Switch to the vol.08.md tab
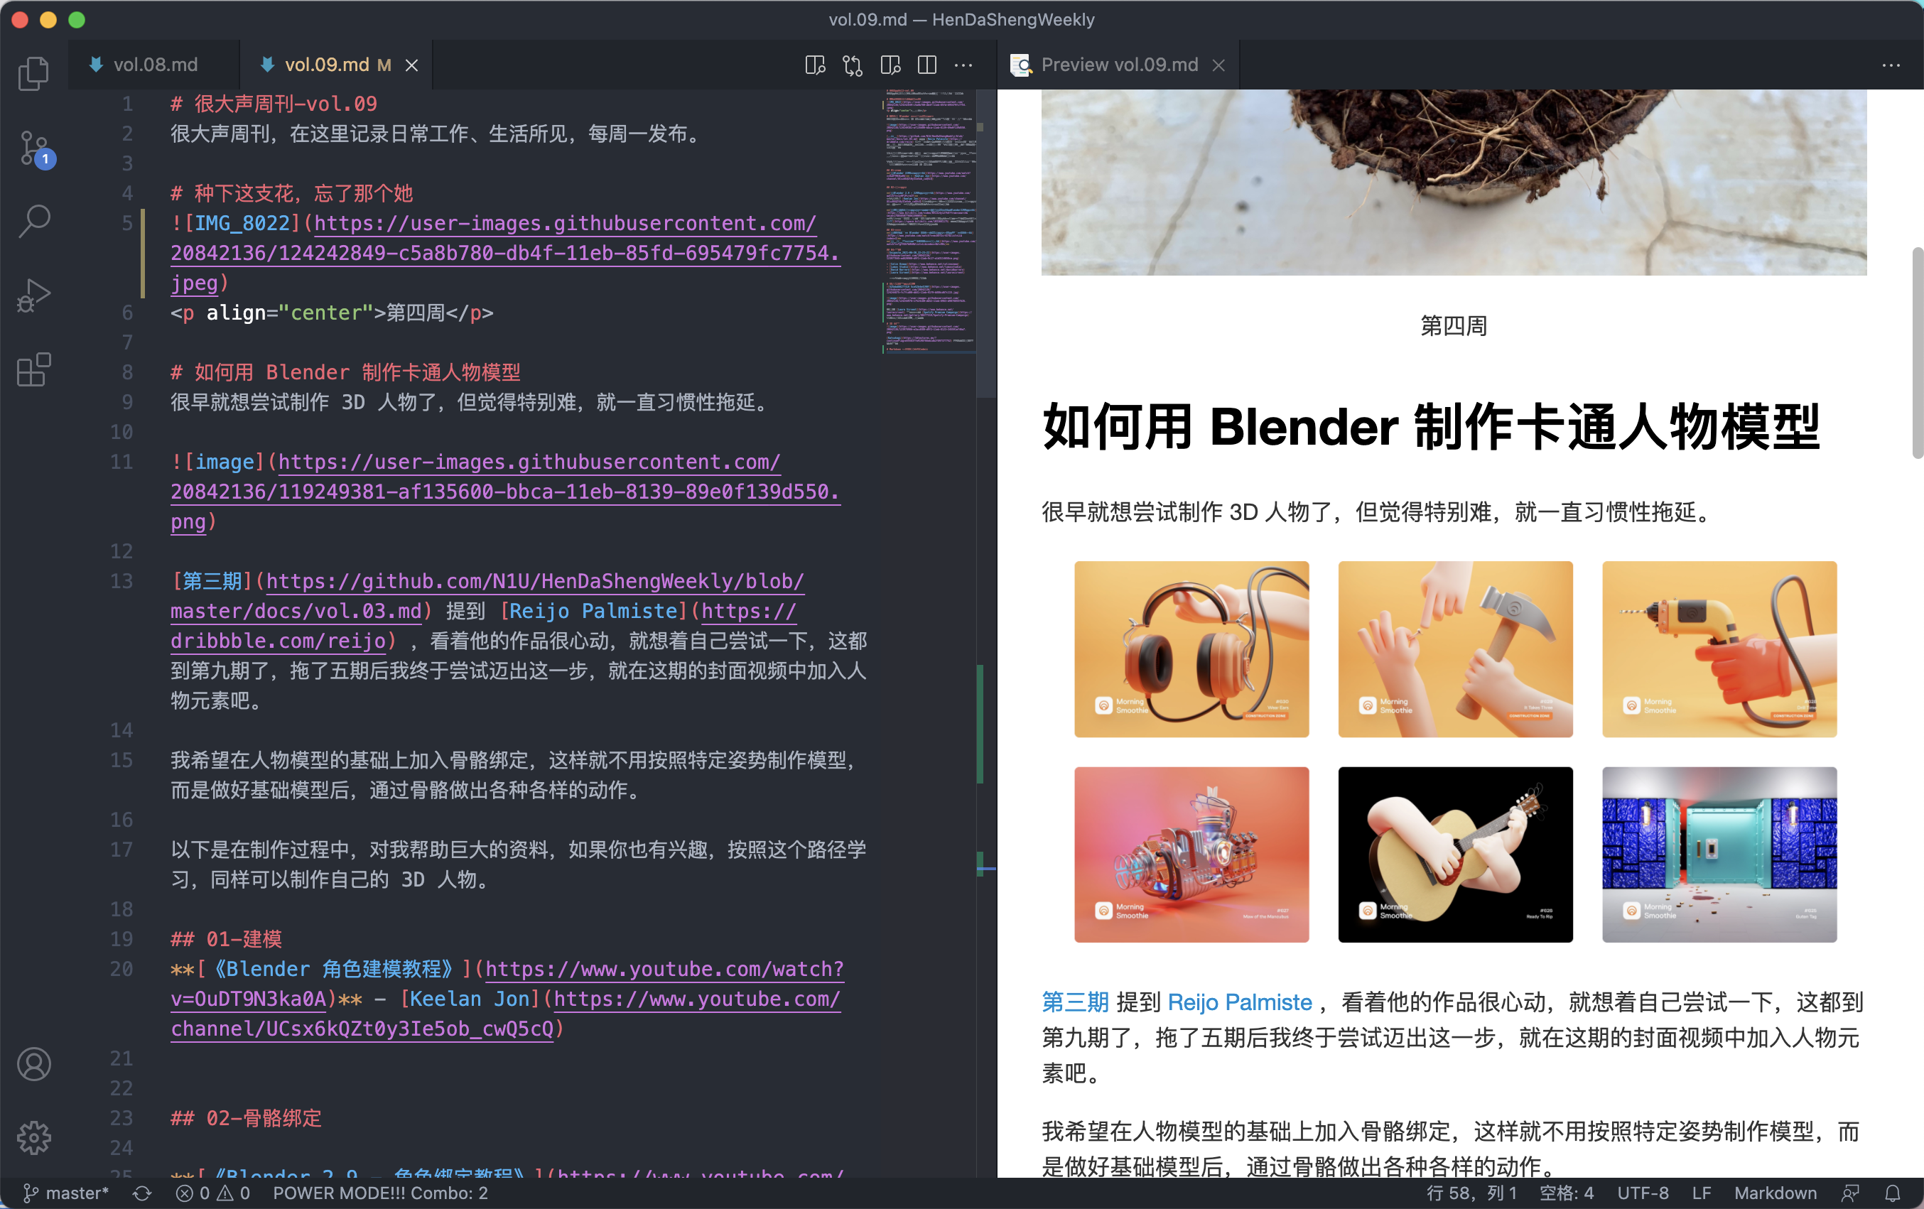The width and height of the screenshot is (1924, 1209). click(154, 65)
